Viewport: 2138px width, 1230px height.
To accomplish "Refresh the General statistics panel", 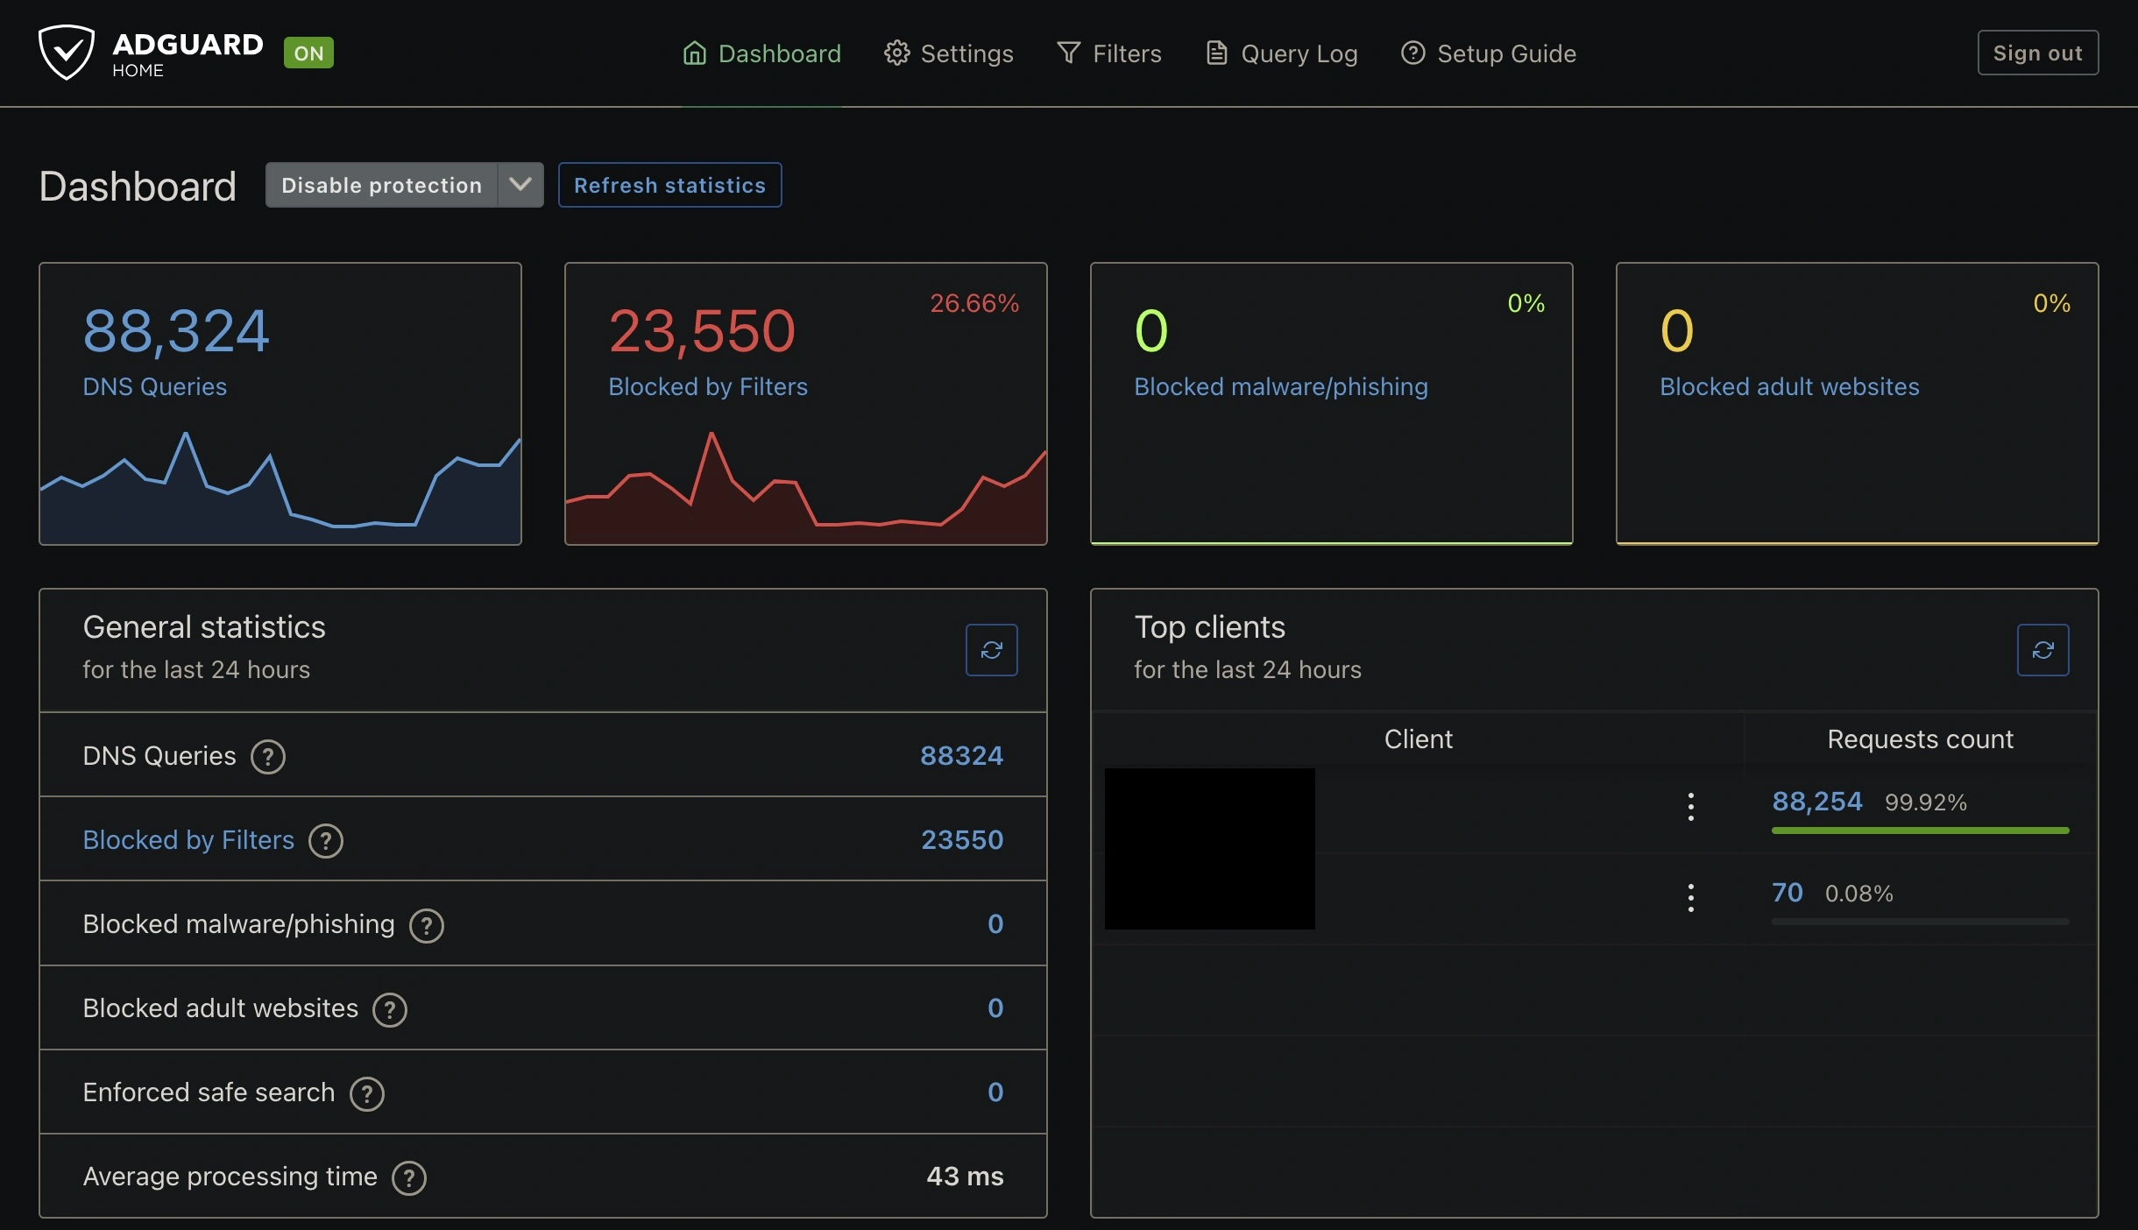I will click(x=991, y=650).
